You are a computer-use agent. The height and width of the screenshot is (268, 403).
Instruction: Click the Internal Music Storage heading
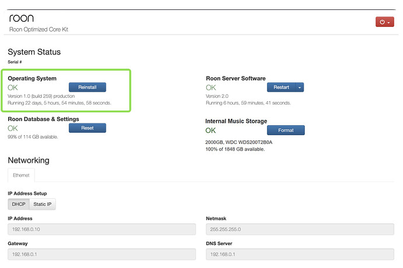click(236, 121)
